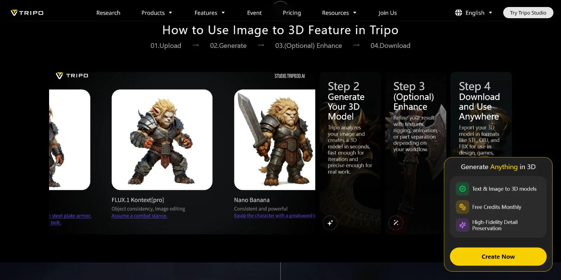The height and width of the screenshot is (280, 561).
Task: Open the Join Us page
Action: pyautogui.click(x=387, y=13)
